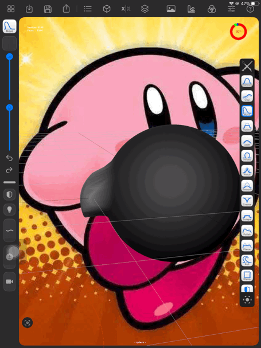Select the Clay brush
Screen dimensions: 261x348
pos(247,96)
